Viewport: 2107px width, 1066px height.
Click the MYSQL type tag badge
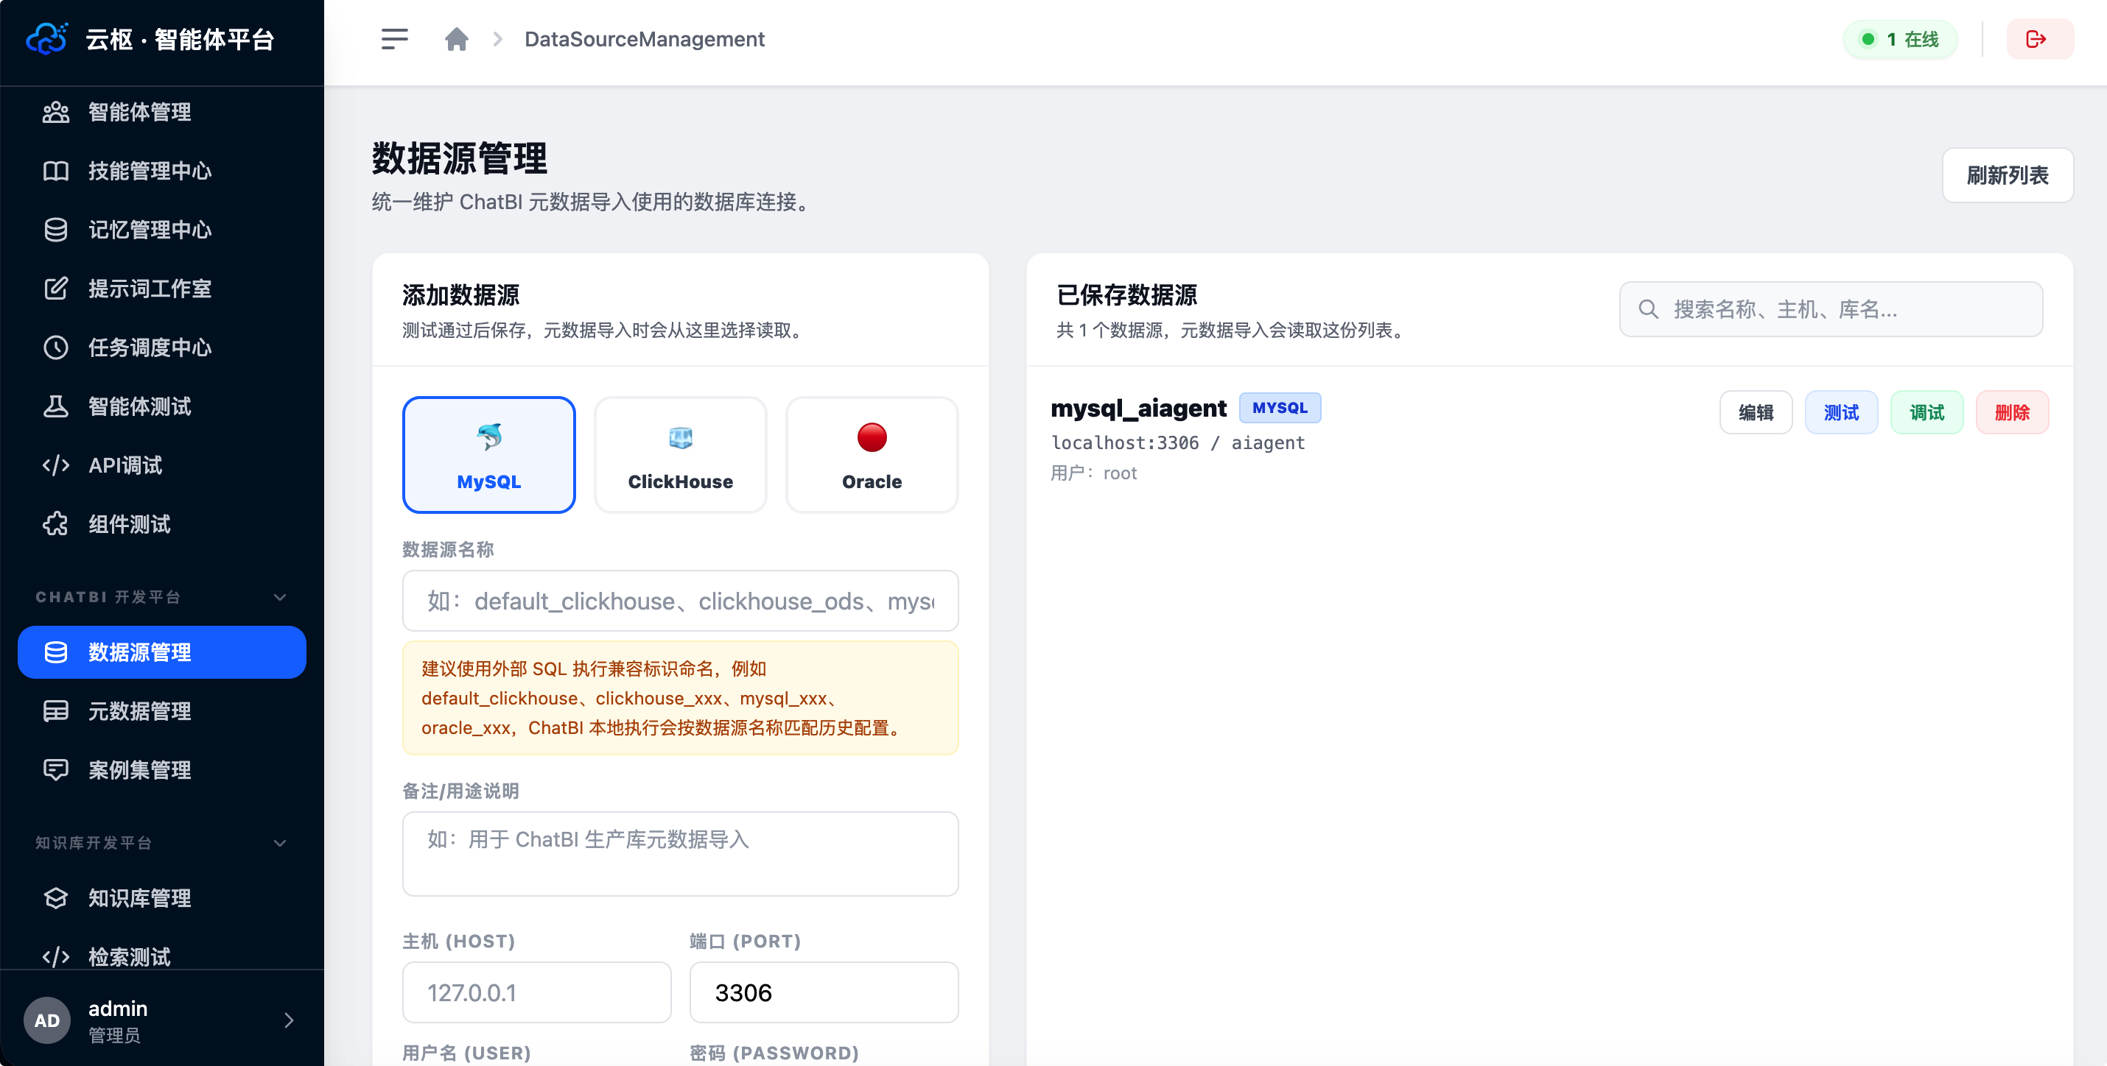pyautogui.click(x=1280, y=407)
